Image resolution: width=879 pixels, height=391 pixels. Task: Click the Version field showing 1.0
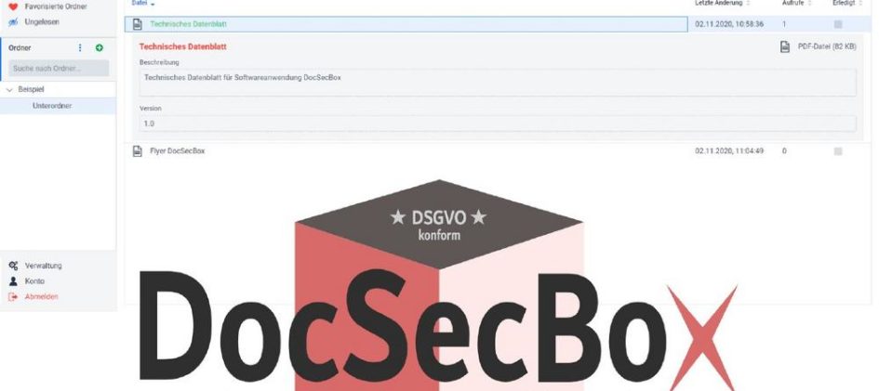[498, 124]
